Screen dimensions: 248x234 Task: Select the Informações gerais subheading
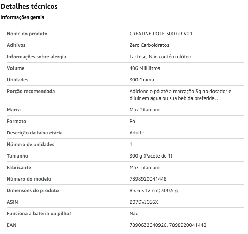pos(22,17)
